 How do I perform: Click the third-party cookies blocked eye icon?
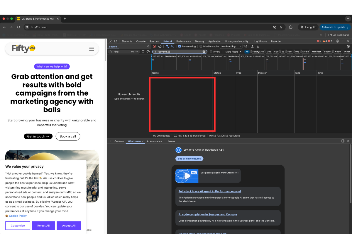[x=275, y=27]
